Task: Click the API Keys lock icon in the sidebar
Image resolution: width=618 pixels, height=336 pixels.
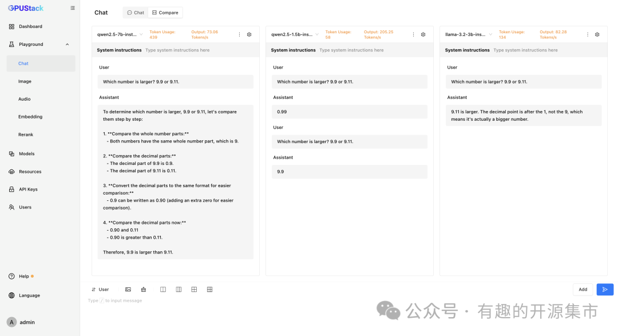Action: point(11,189)
